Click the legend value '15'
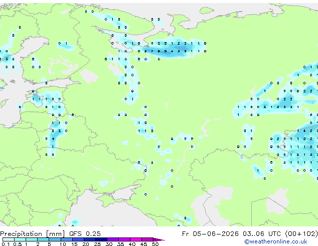This screenshot has width=318, height=246. pos(74,244)
